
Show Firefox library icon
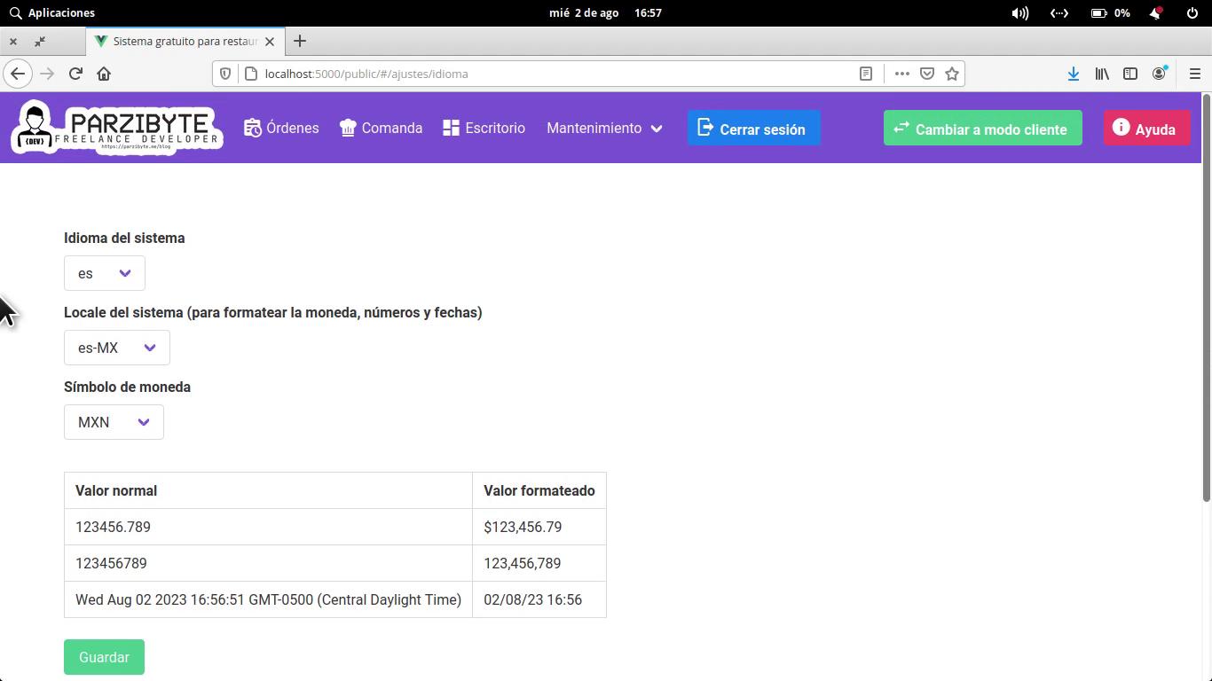click(1101, 74)
